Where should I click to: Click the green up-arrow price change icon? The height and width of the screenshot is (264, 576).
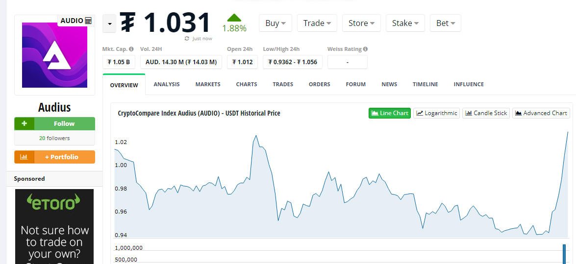point(234,18)
